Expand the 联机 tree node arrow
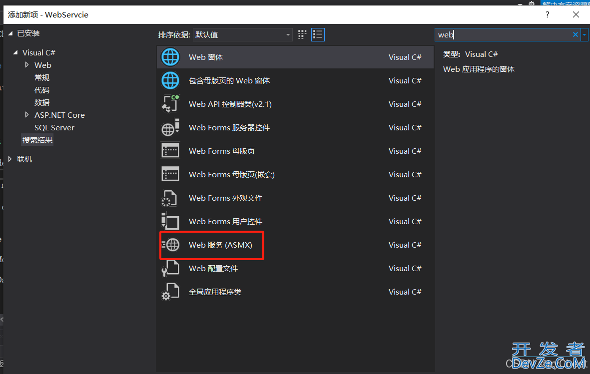This screenshot has width=590, height=374. (x=10, y=159)
